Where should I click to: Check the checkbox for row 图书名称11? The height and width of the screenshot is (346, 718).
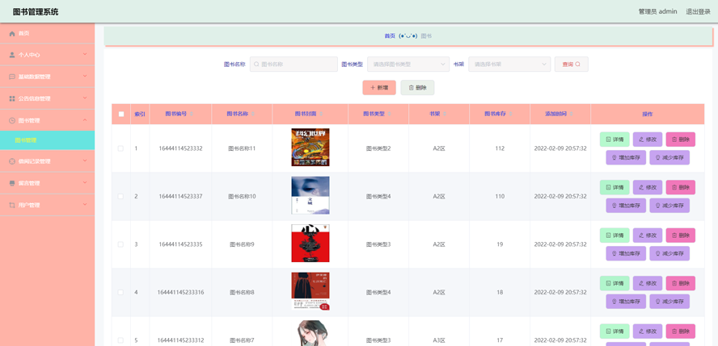coord(120,148)
